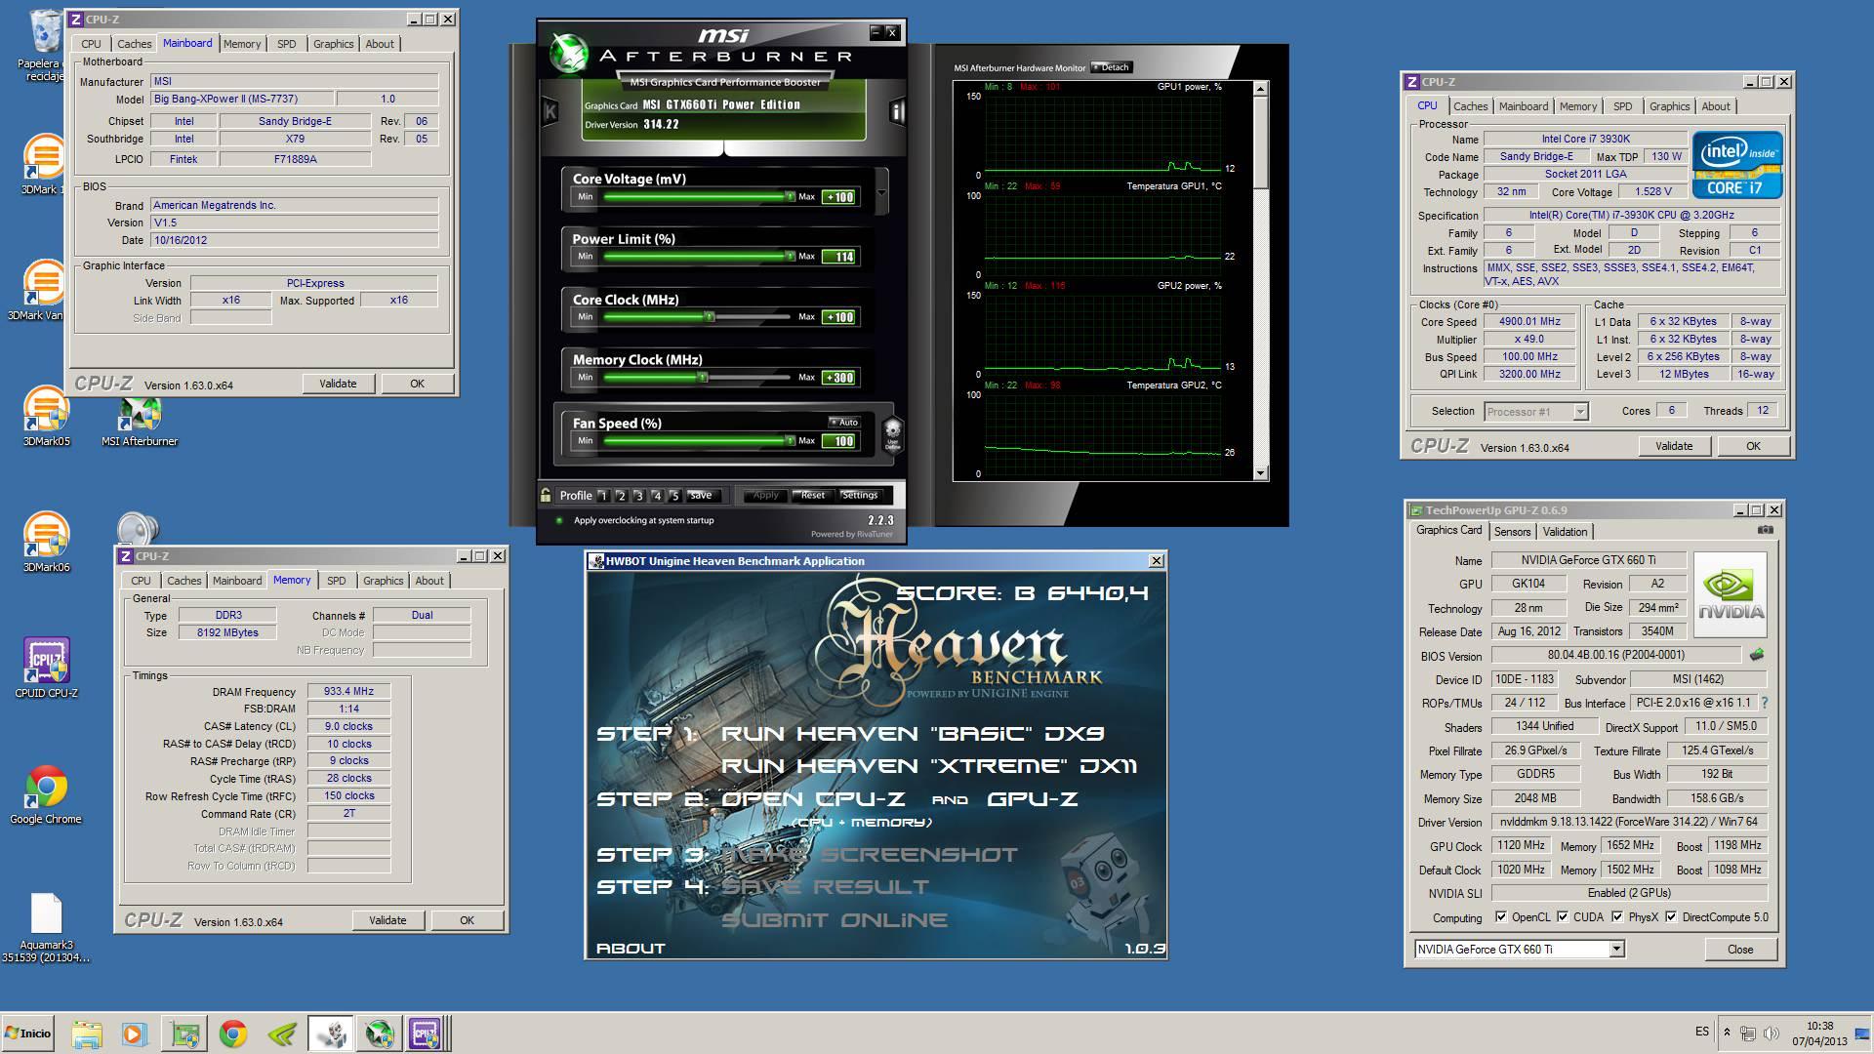Click the Memory Clock +300 value field
This screenshot has width=1874, height=1054.
click(839, 378)
